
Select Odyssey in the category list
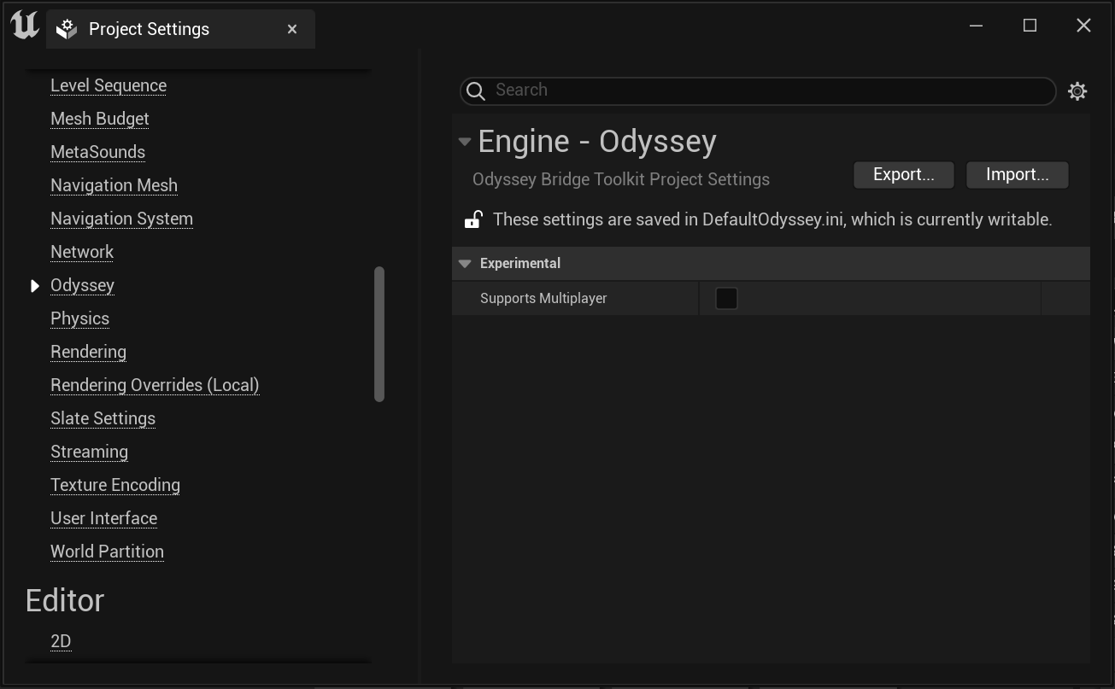82,285
